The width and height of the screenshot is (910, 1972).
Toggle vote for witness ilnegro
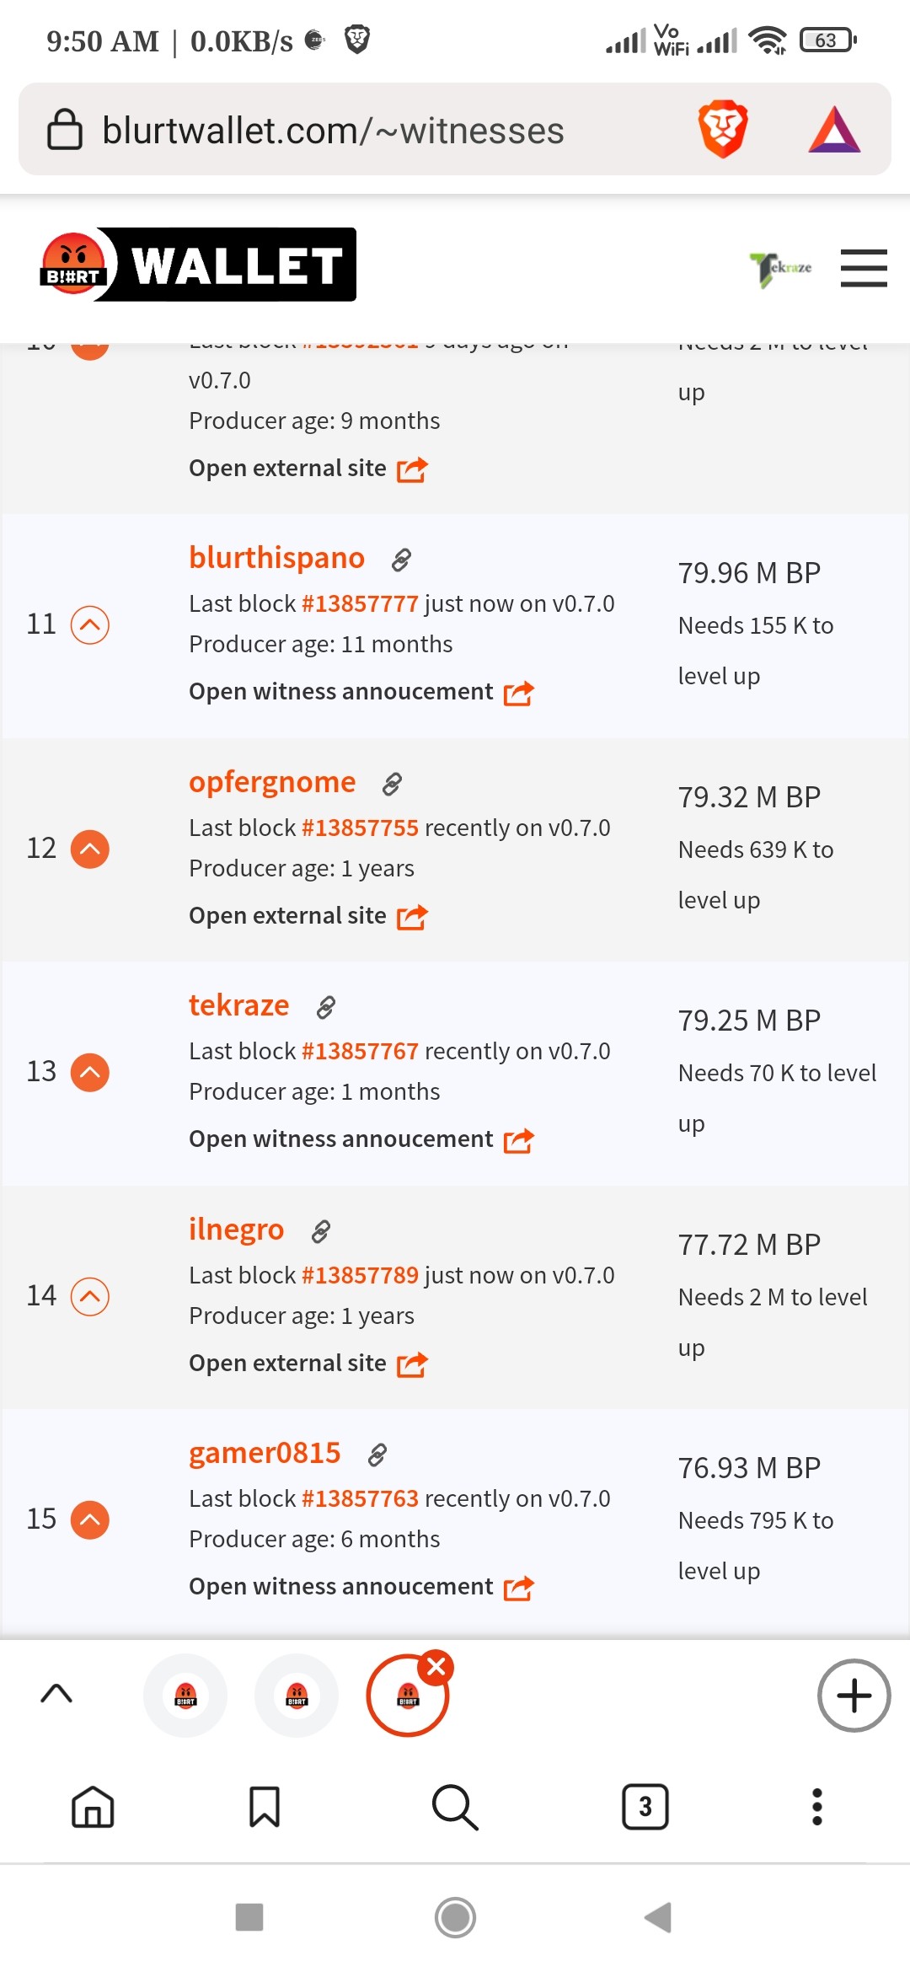[90, 1296]
